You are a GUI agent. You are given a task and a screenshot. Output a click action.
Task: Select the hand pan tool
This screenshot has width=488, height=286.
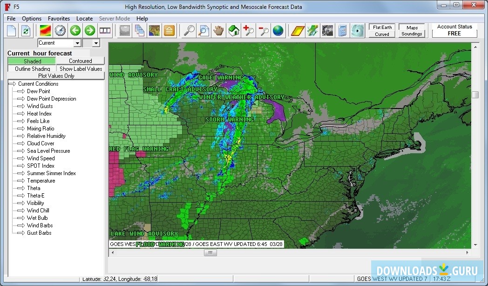point(219,30)
